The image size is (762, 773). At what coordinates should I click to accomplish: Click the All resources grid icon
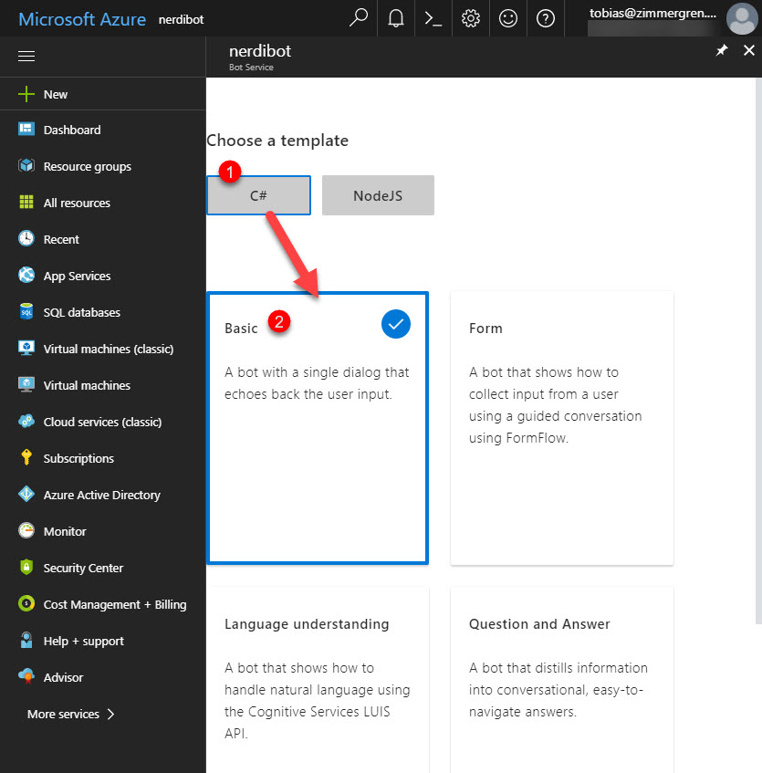[26, 202]
